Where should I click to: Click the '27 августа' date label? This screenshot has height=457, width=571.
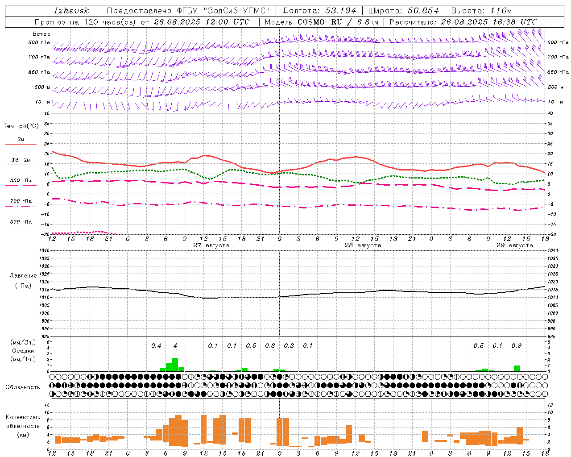point(211,245)
